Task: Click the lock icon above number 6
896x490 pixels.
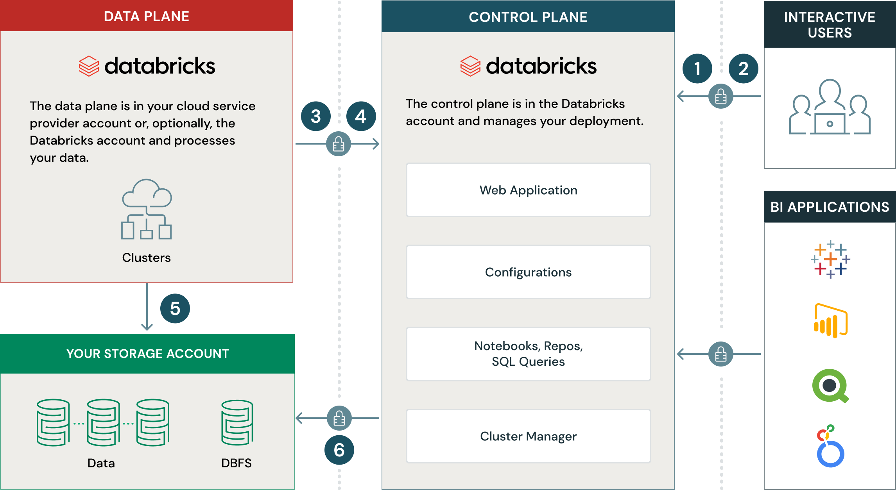Action: [x=339, y=418]
